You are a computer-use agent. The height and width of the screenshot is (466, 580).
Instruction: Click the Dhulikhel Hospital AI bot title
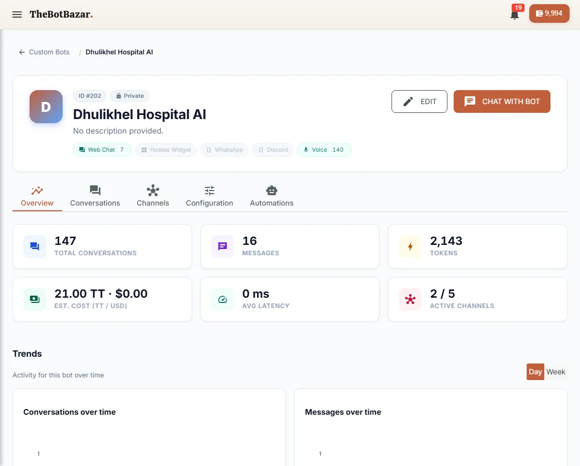[139, 114]
